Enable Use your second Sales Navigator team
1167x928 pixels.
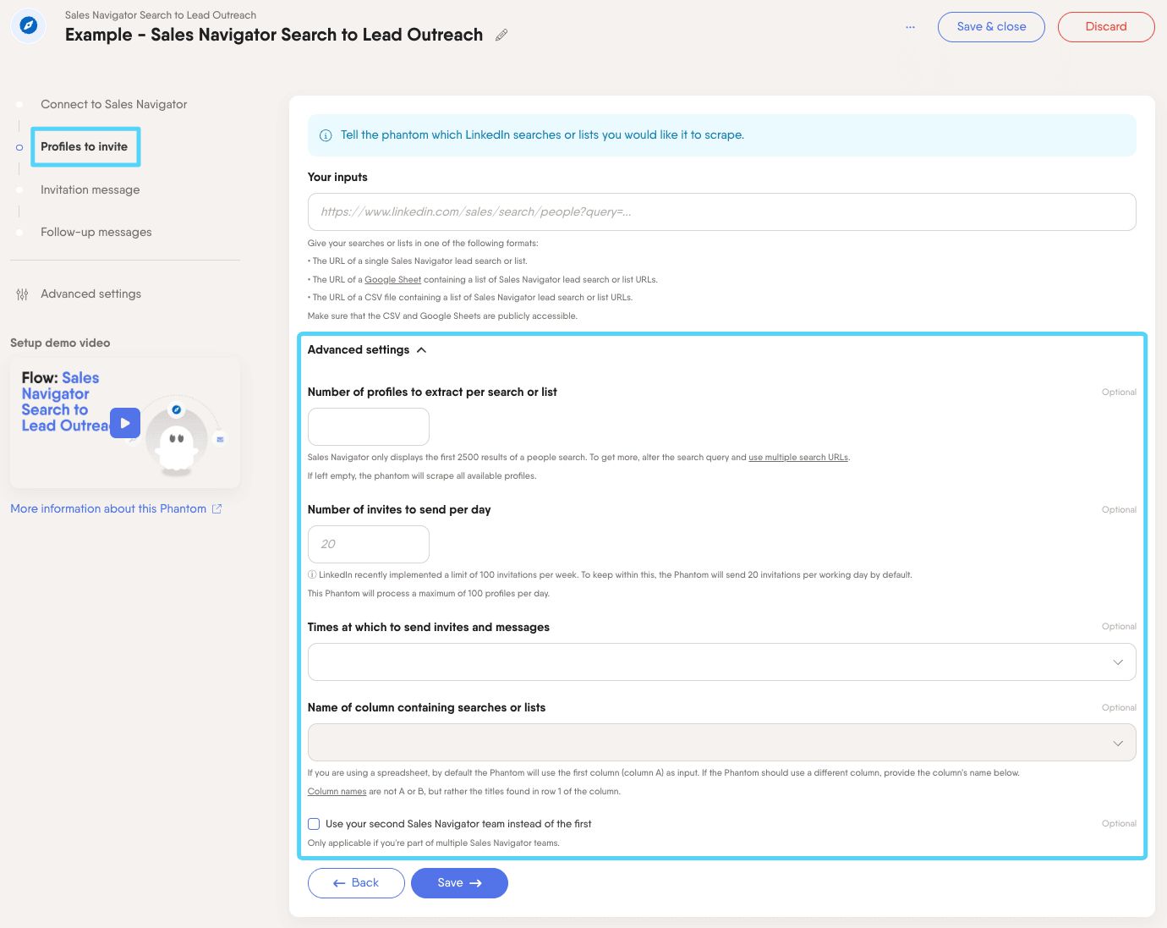tap(314, 823)
